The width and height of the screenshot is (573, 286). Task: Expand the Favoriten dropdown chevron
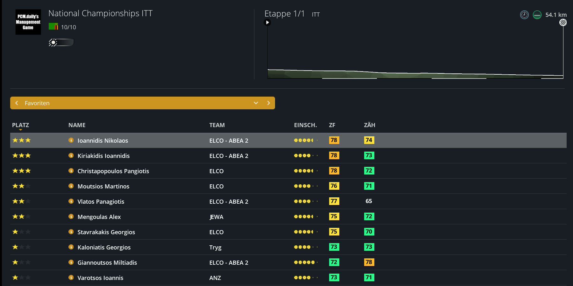click(x=256, y=103)
